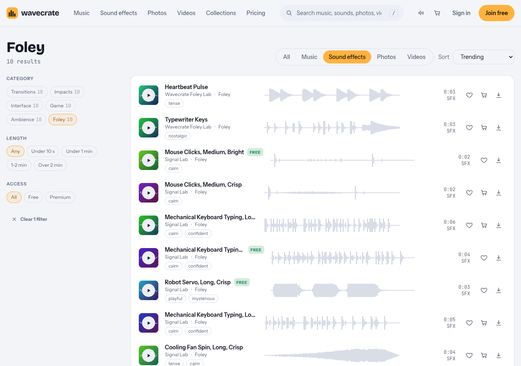Play Heartbeat Pulse preview
521x366 pixels.
click(x=149, y=95)
